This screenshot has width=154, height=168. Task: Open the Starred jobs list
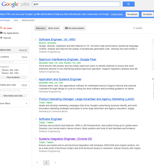click(7, 38)
